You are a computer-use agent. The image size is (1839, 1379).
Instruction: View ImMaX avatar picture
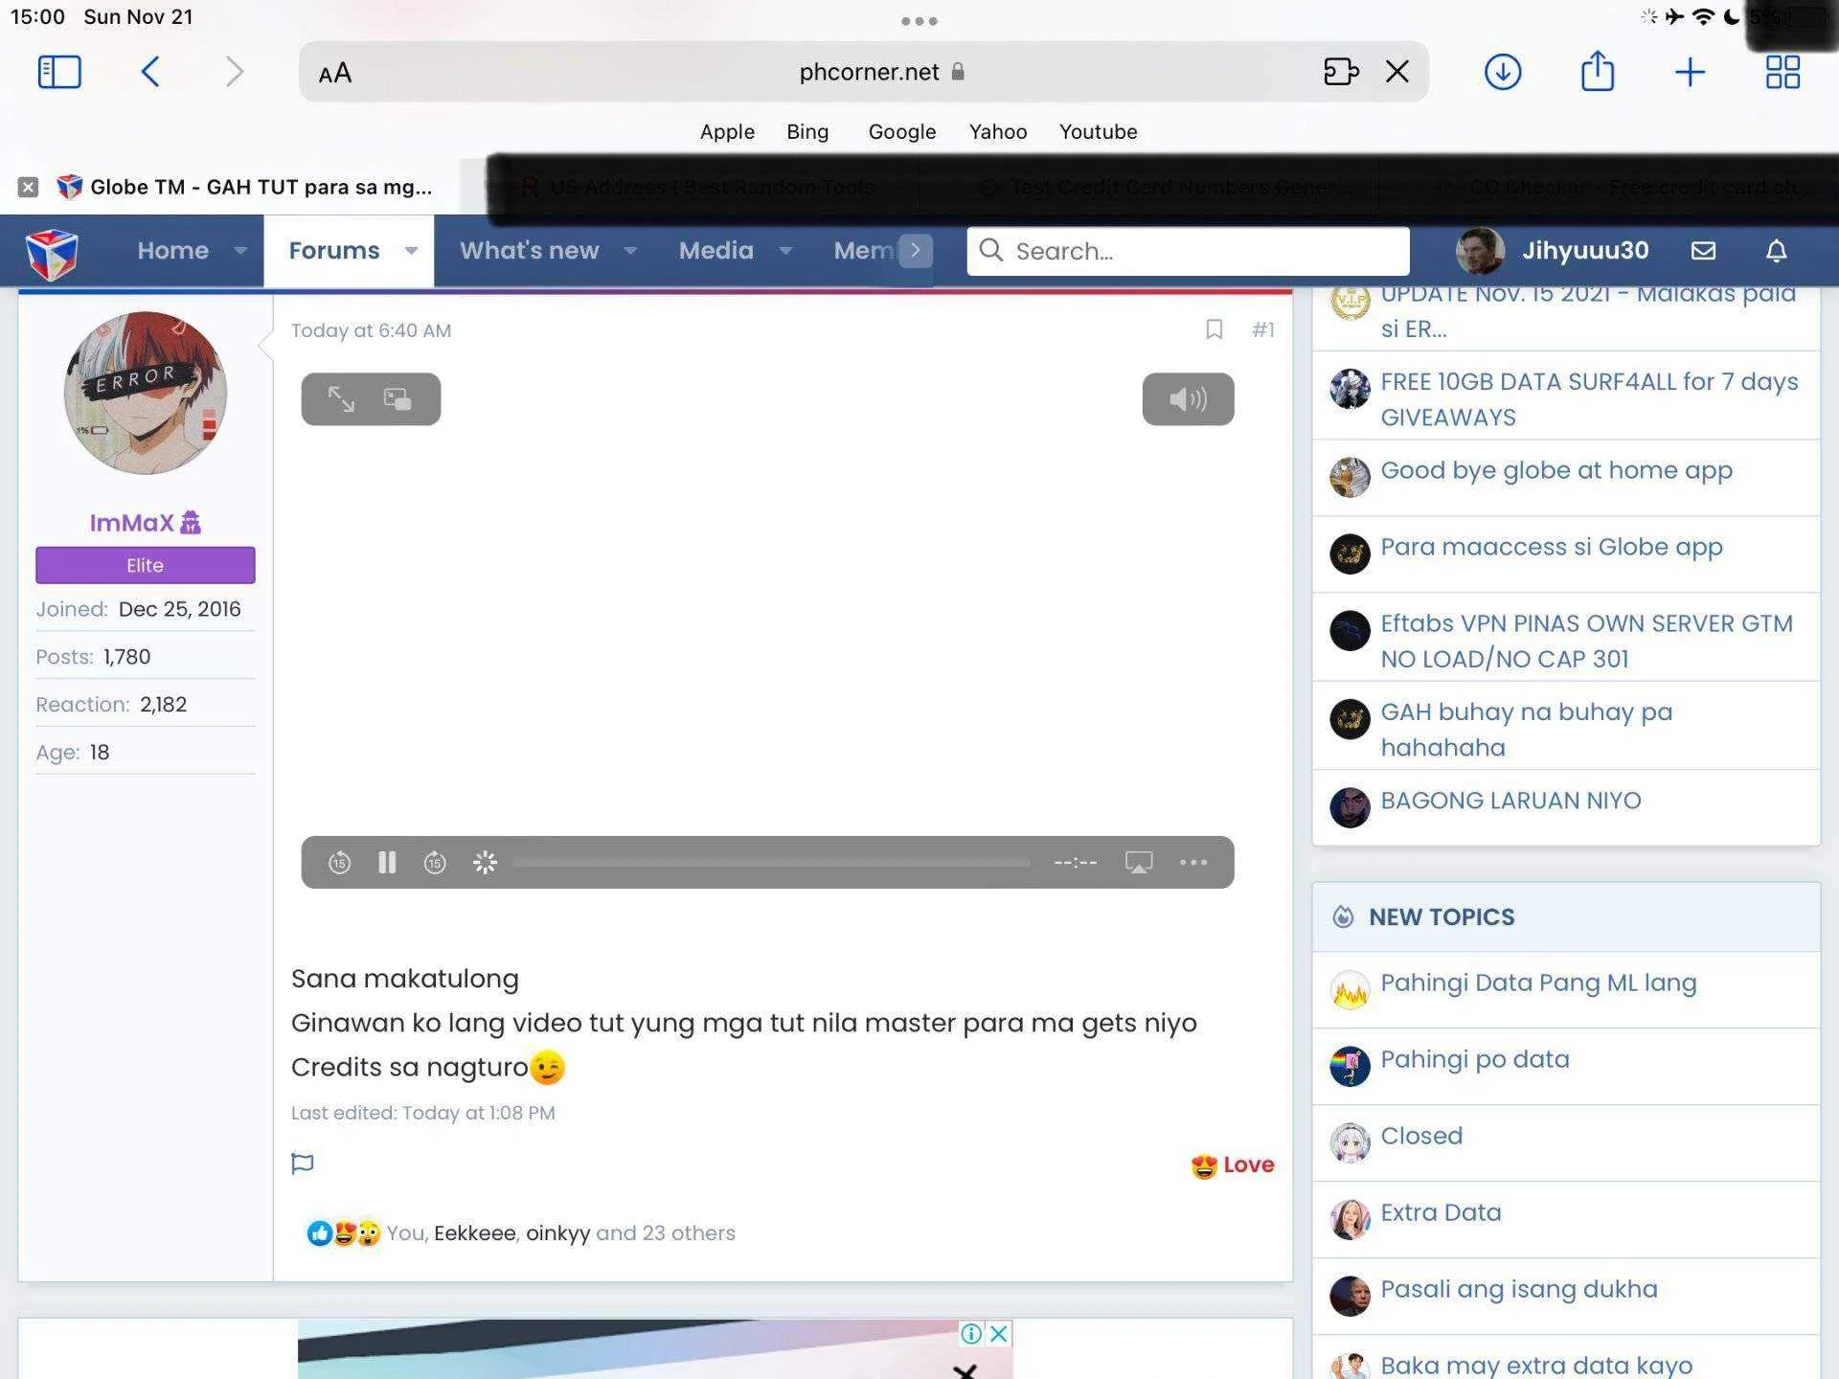(x=146, y=393)
